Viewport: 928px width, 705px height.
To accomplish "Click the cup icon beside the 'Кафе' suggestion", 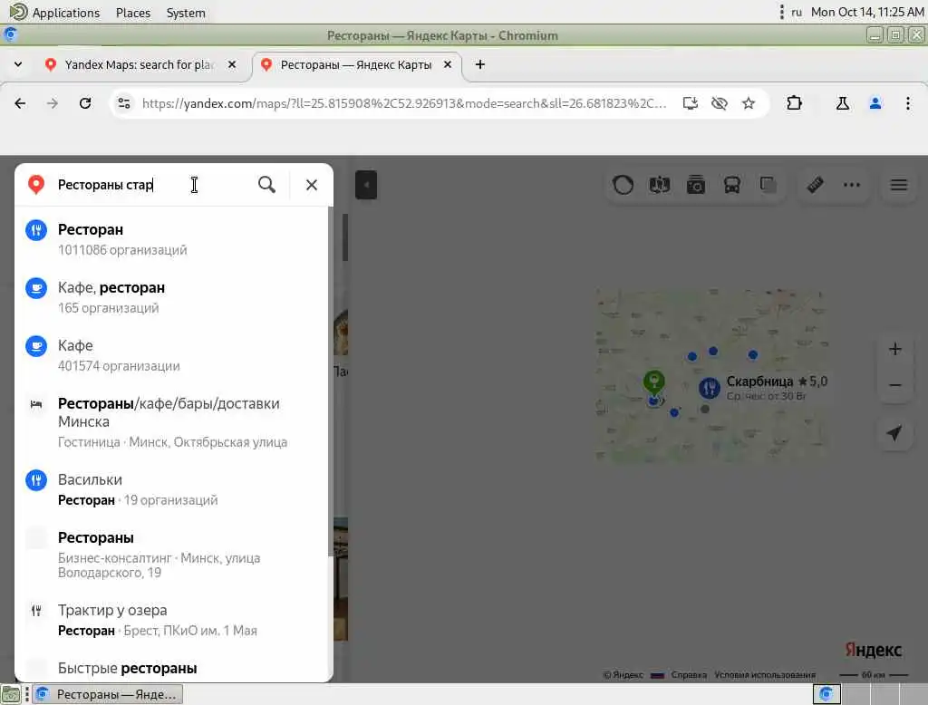I will click(36, 345).
